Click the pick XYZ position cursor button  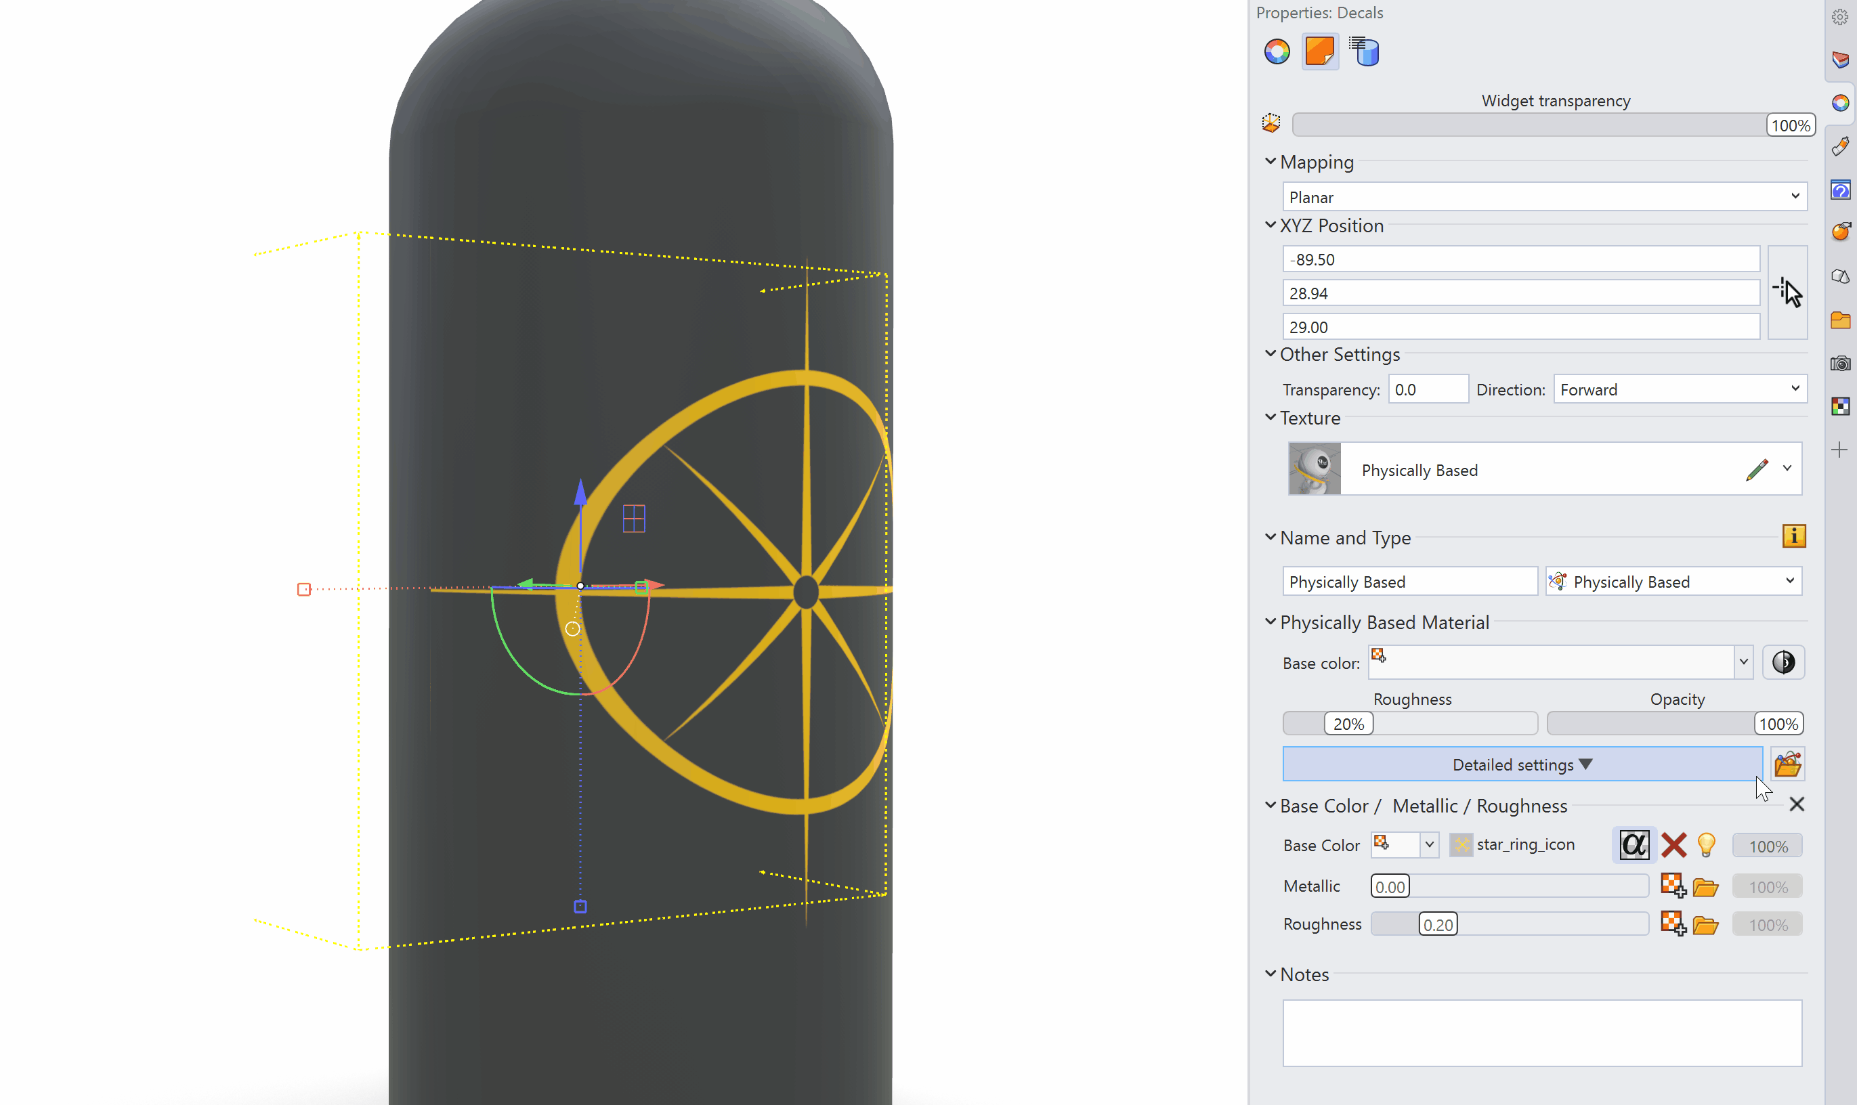click(1787, 292)
